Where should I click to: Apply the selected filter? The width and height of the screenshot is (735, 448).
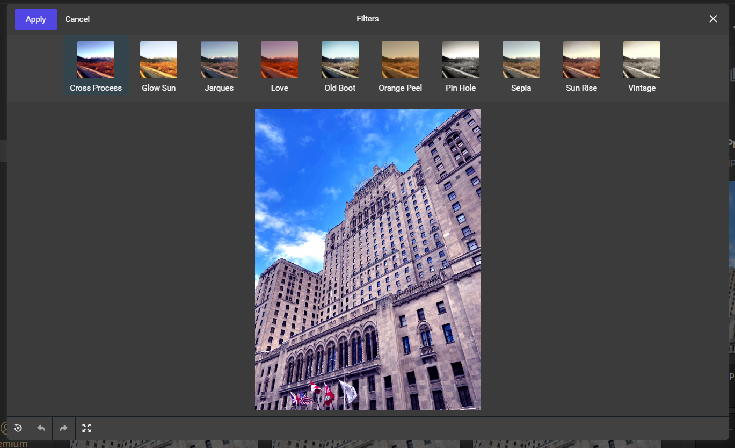[36, 19]
